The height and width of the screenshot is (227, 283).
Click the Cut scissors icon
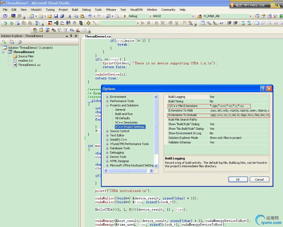point(70,16)
